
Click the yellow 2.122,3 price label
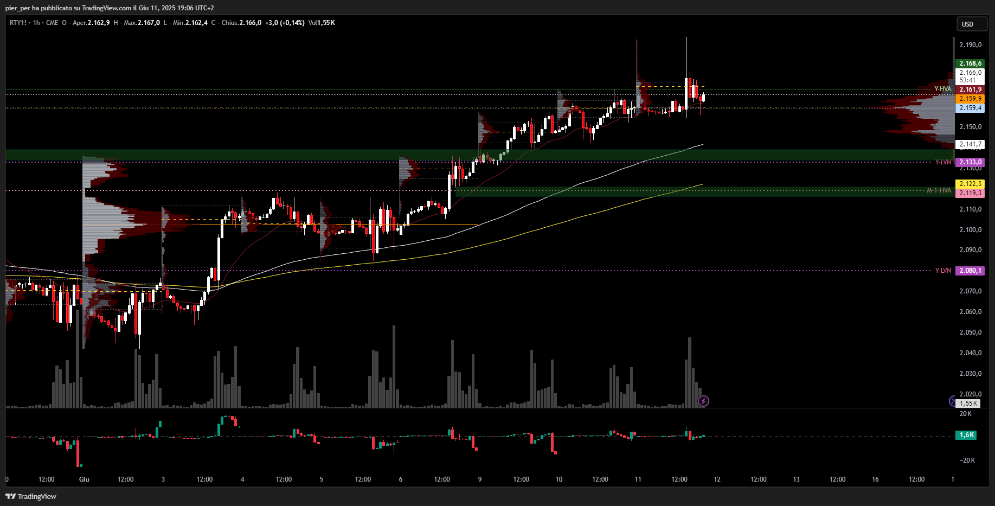[x=970, y=184]
